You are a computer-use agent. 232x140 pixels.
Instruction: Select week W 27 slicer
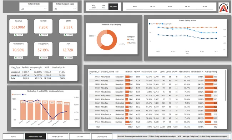[135, 6]
